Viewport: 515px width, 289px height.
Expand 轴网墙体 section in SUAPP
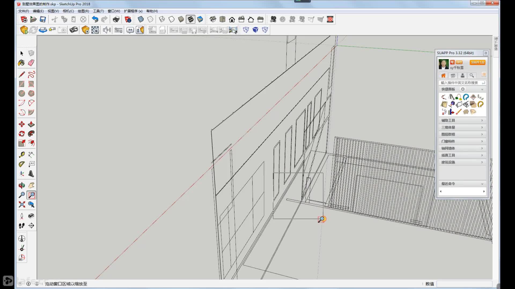coord(462,148)
